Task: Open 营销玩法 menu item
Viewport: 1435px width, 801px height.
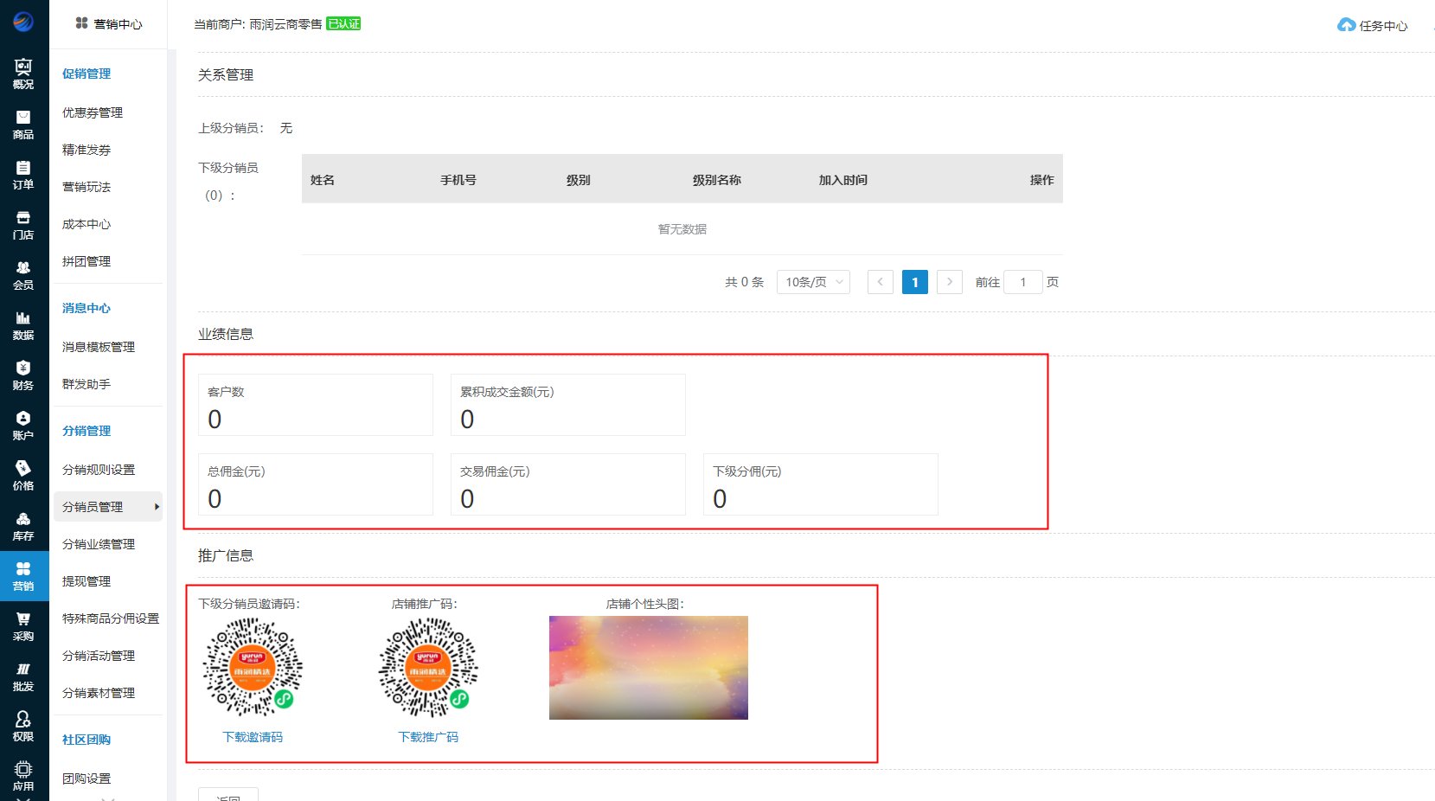Action: point(86,187)
